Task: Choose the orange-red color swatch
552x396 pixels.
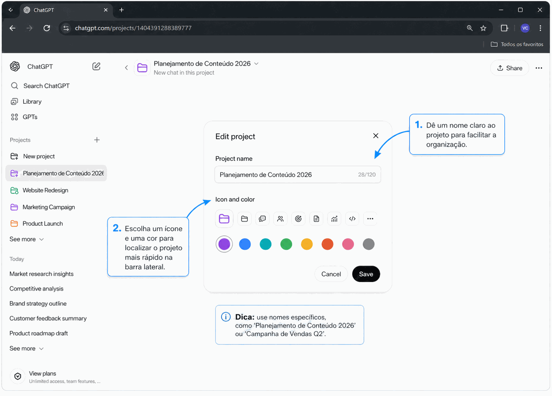Action: (327, 244)
